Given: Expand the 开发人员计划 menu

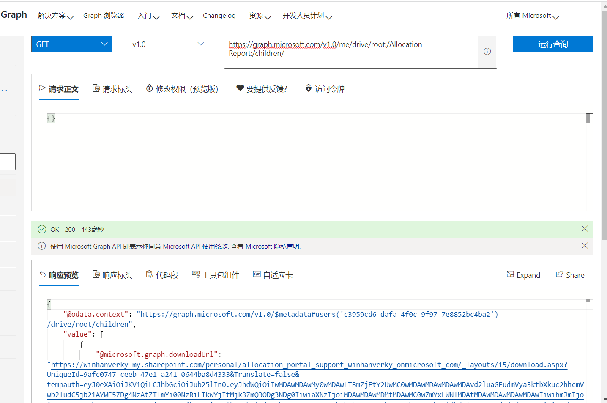Looking at the screenshot, I should (307, 16).
